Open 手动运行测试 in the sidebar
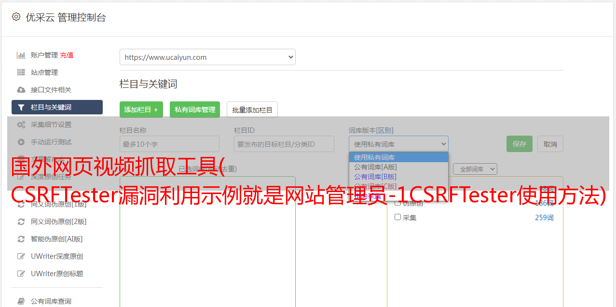This screenshot has width=616, height=307. point(51,142)
